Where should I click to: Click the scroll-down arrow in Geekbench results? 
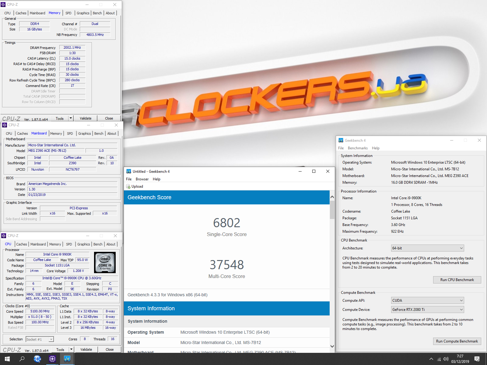coord(332,346)
